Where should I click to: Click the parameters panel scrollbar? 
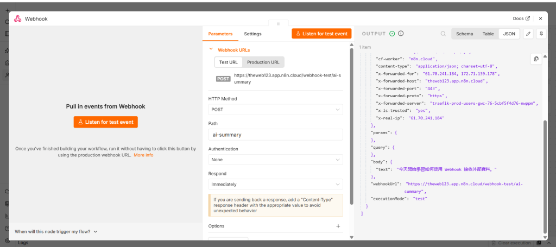[x=351, y=126]
